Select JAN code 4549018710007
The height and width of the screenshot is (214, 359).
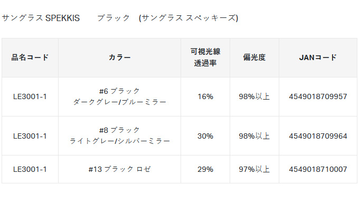tap(318, 169)
